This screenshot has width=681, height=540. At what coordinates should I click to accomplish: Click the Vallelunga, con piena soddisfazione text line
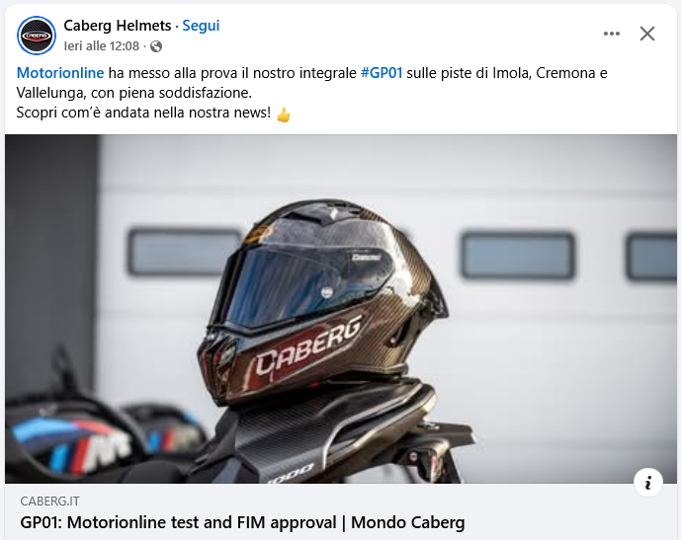[x=134, y=93]
